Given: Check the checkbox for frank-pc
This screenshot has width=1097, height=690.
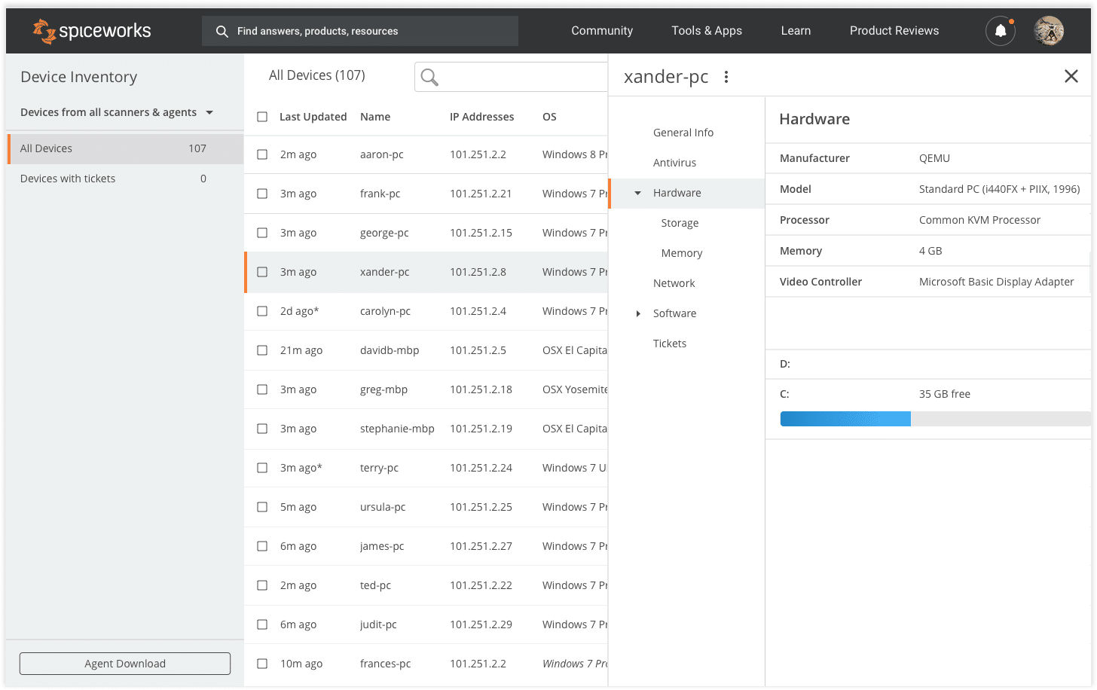Looking at the screenshot, I should click(261, 194).
